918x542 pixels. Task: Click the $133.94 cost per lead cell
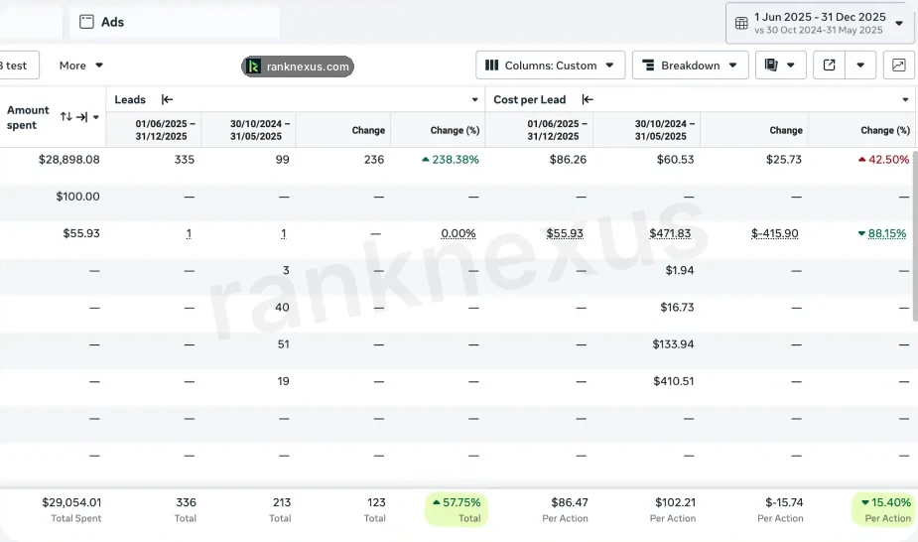point(673,344)
